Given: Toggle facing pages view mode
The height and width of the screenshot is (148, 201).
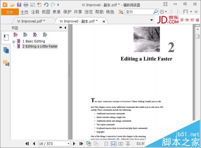Looking at the screenshot, I should tap(121, 144).
